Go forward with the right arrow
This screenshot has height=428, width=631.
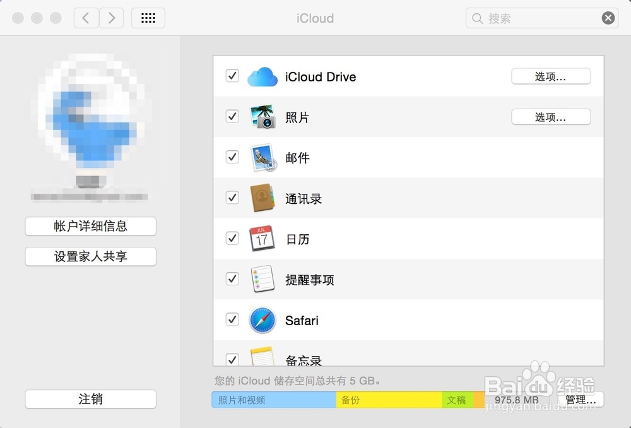point(112,18)
